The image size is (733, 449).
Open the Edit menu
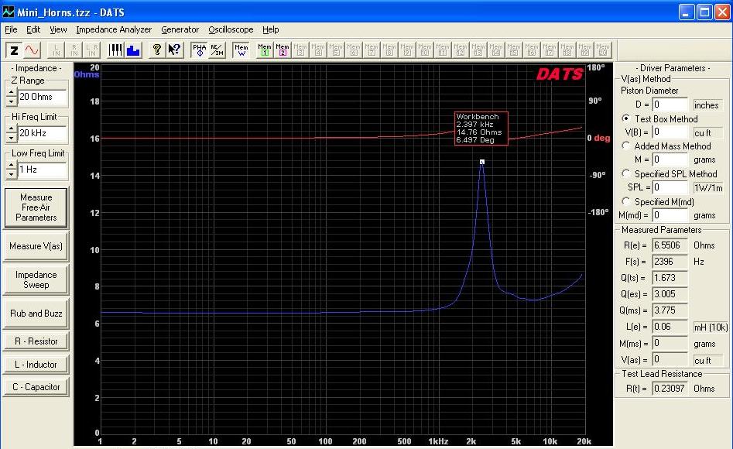[33, 29]
